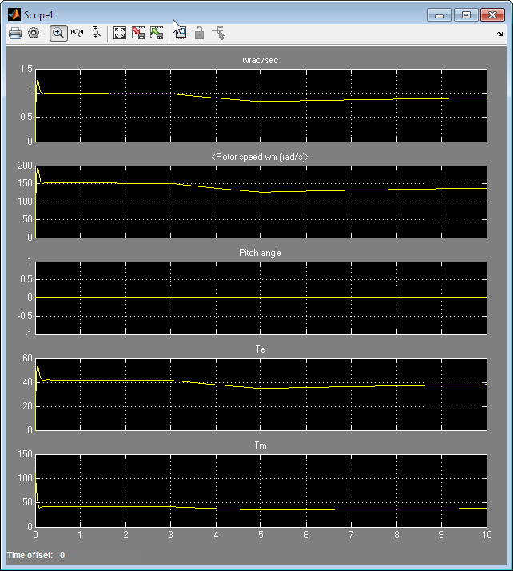Click inside the Tm plot area

click(x=260, y=489)
